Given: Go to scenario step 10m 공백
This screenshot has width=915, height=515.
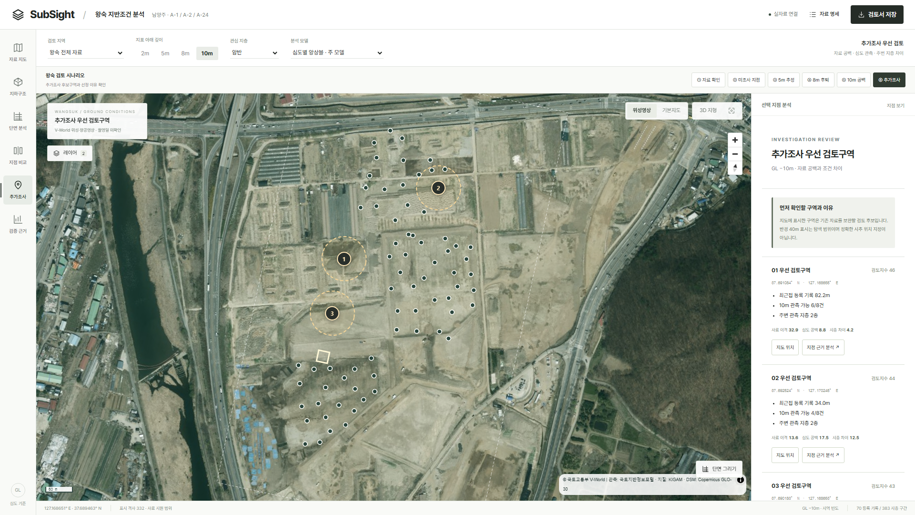Looking at the screenshot, I should (x=854, y=80).
